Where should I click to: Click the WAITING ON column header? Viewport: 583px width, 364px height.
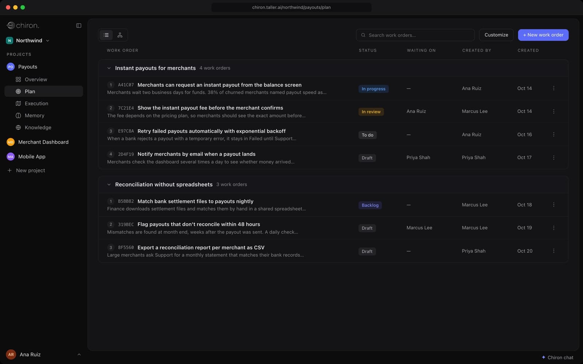tap(421, 50)
